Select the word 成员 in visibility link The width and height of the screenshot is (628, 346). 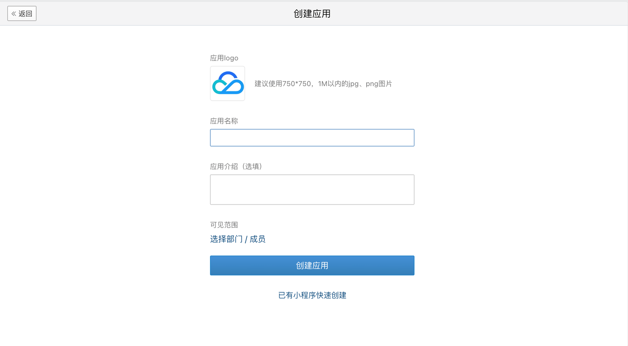(257, 239)
